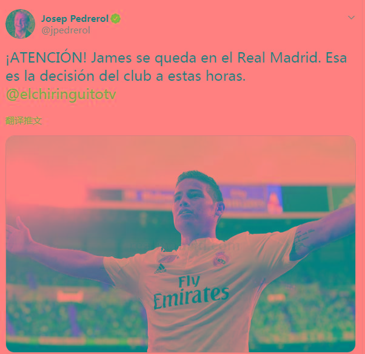365x354 pixels.
Task: Open the @elchiringuitotv mention
Action: [x=61, y=95]
